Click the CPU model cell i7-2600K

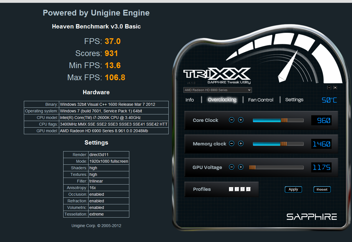pos(114,118)
